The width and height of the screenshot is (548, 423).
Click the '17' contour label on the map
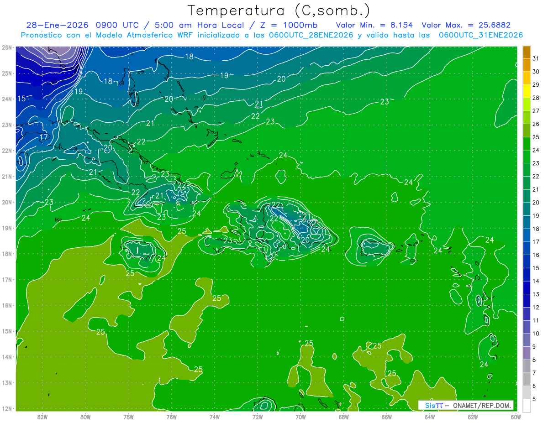pos(43,137)
